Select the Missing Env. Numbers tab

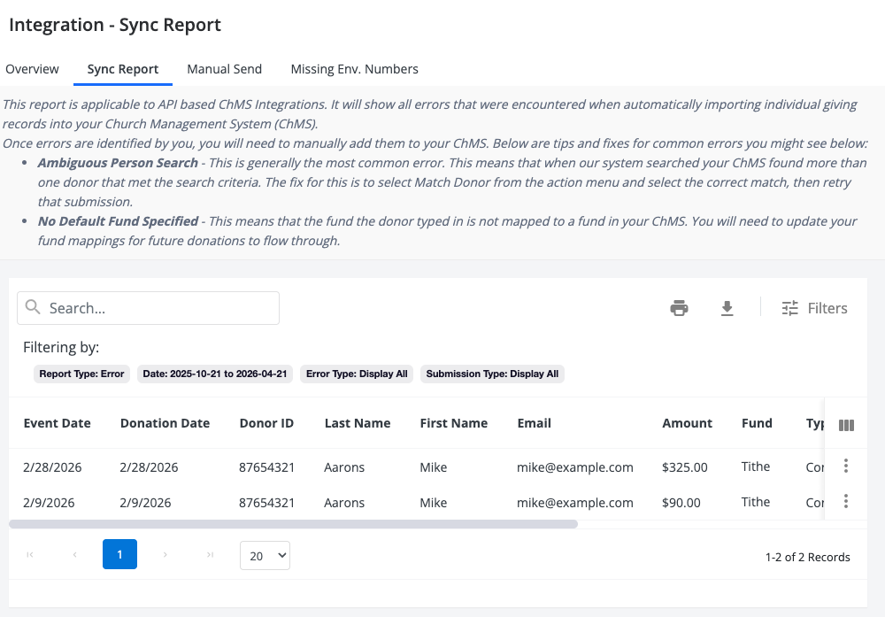(x=354, y=69)
